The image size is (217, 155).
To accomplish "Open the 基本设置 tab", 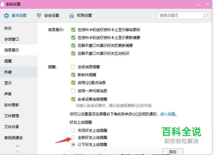I will coord(15,15).
